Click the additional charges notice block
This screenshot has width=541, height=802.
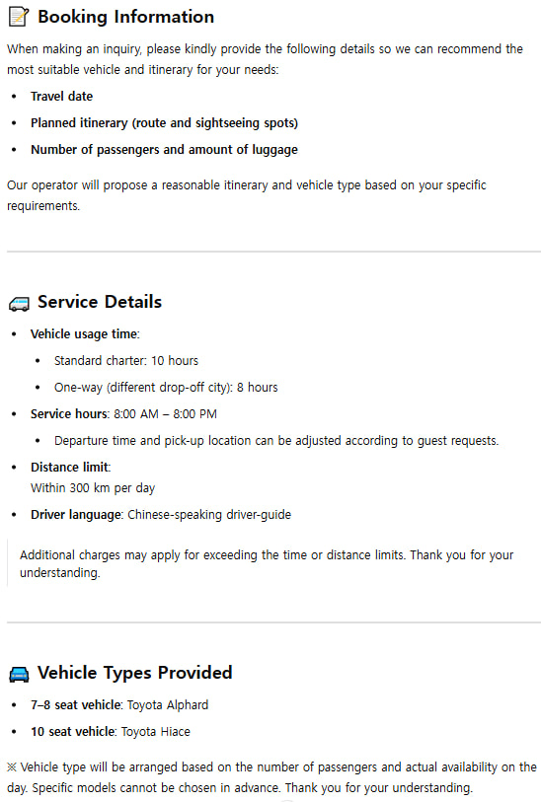[x=267, y=563]
